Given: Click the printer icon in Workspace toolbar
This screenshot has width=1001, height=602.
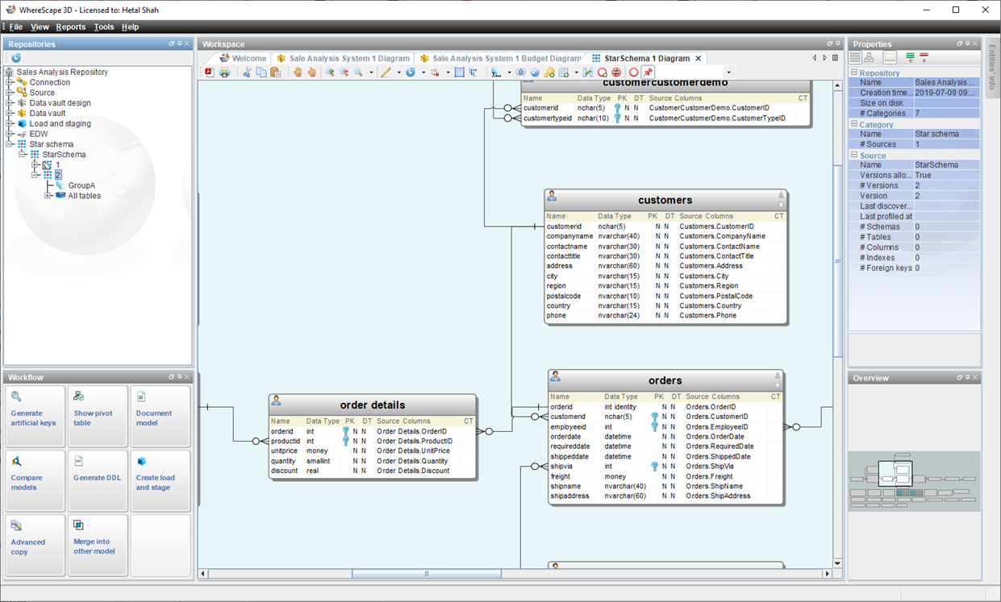Looking at the screenshot, I should [x=225, y=73].
